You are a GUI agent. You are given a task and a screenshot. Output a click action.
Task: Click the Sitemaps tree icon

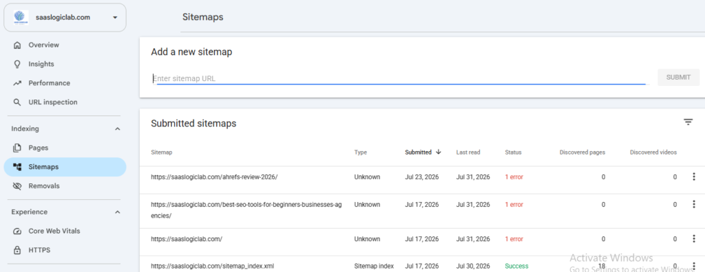[17, 167]
